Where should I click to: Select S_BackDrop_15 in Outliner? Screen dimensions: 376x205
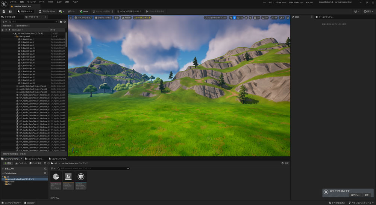coord(28,48)
